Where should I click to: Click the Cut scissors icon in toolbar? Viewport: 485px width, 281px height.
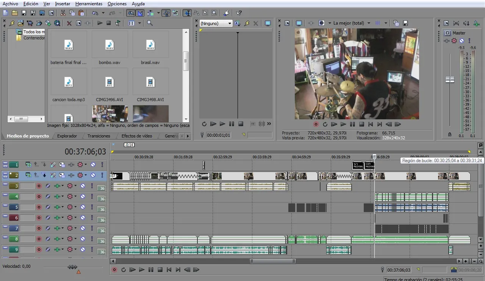point(63,13)
